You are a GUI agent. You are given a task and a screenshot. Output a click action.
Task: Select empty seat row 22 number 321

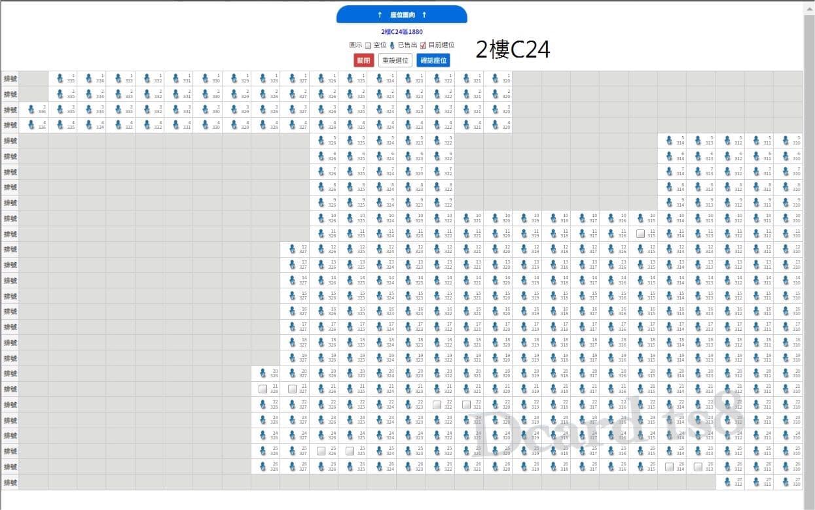(465, 405)
